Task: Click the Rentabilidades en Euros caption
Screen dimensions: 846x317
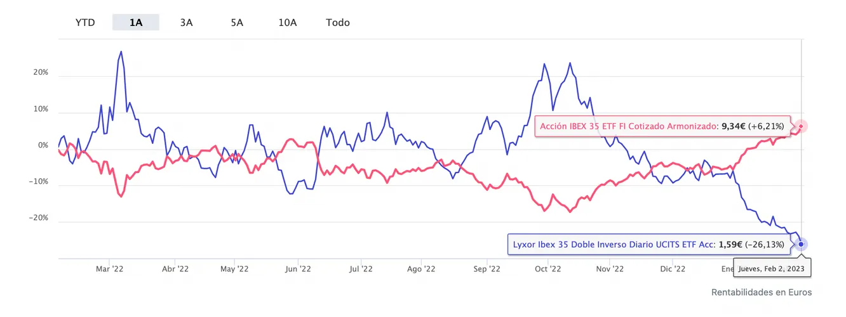Action: point(761,292)
